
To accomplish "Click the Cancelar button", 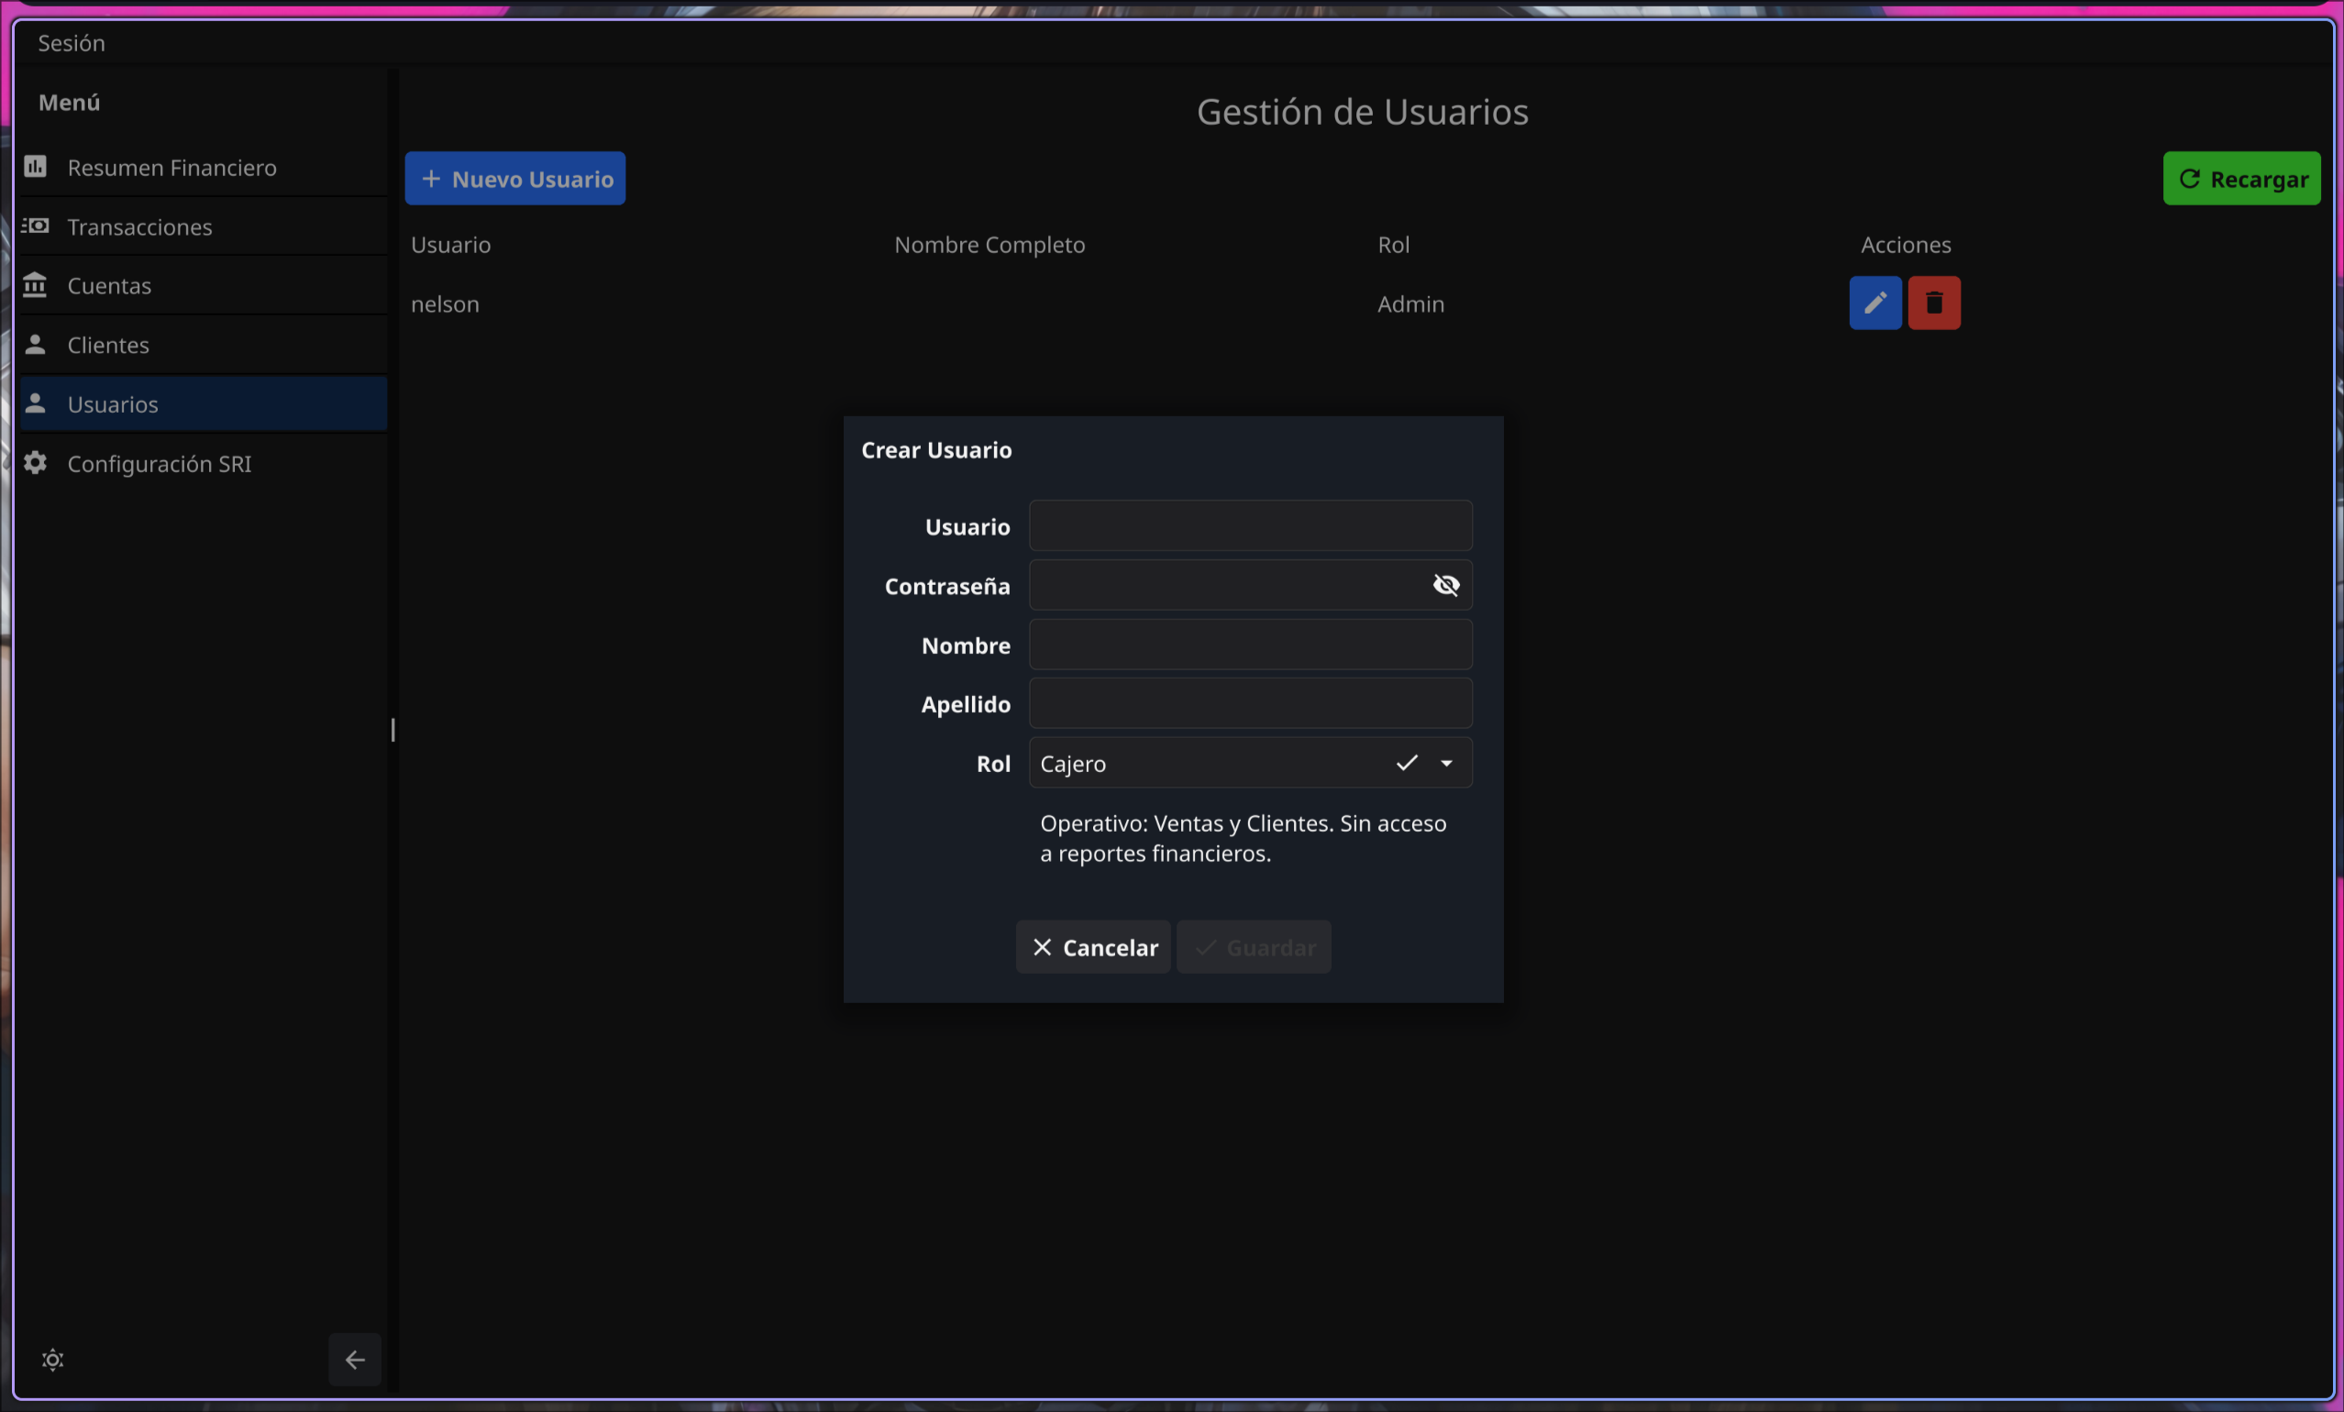I will (x=1093, y=947).
